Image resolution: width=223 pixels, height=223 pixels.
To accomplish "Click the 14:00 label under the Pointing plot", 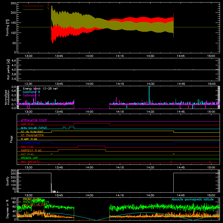I will coord(89,56).
